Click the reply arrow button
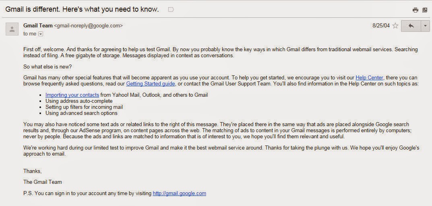Screen dimensions: 432x206 (411, 26)
